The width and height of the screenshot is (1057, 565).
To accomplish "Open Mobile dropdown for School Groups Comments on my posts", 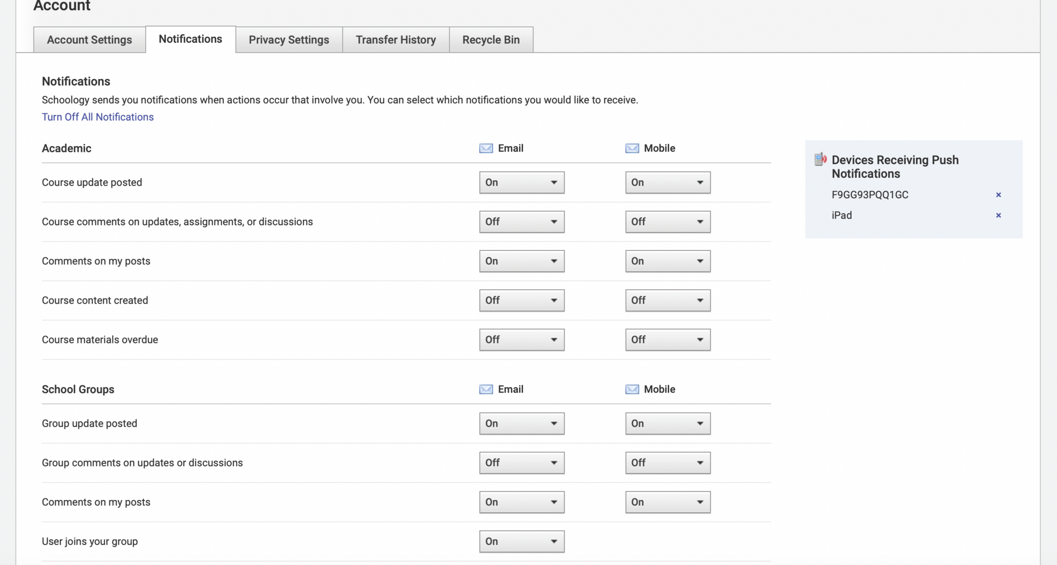I will click(667, 502).
